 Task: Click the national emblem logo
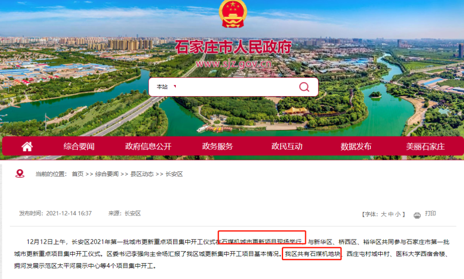click(233, 14)
